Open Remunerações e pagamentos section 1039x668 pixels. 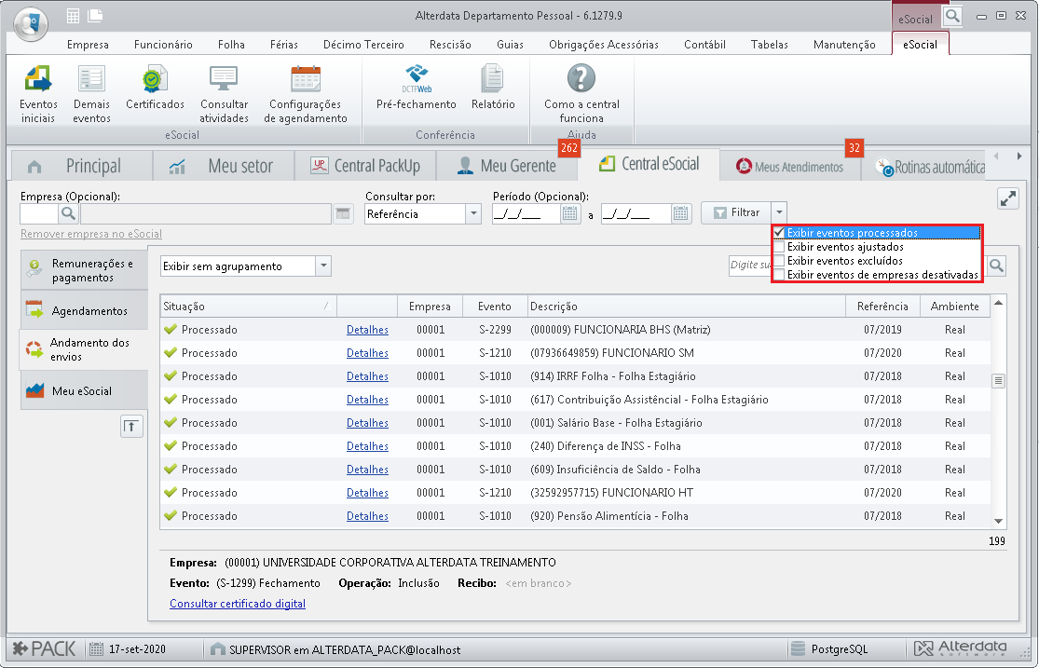pyautogui.click(x=84, y=270)
